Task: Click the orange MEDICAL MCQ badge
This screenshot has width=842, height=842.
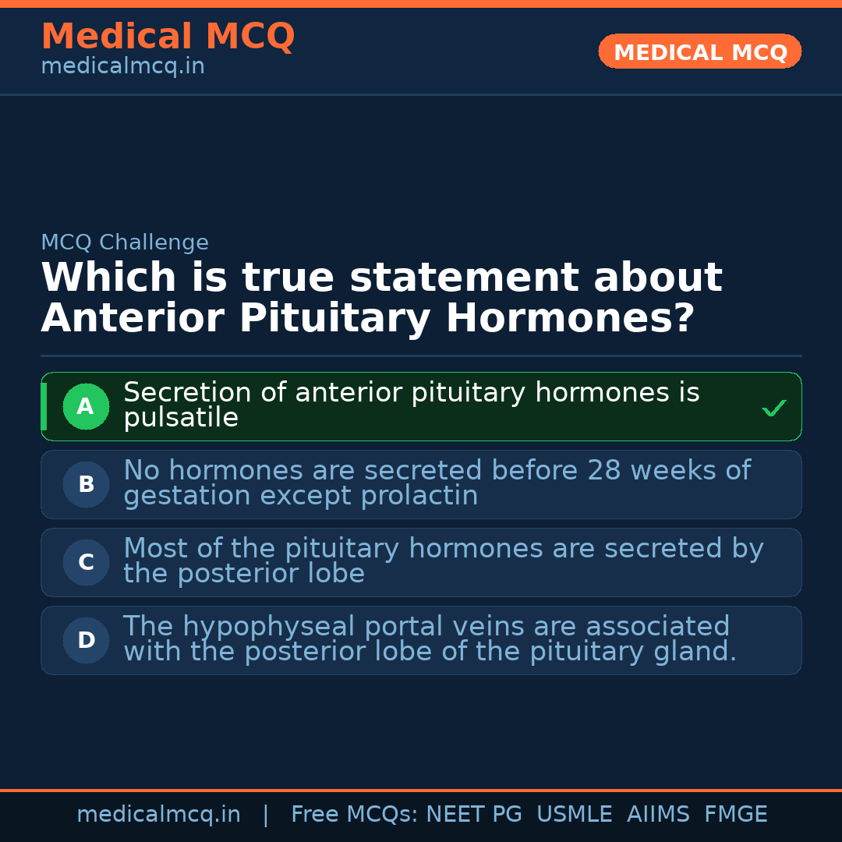Action: pos(699,51)
